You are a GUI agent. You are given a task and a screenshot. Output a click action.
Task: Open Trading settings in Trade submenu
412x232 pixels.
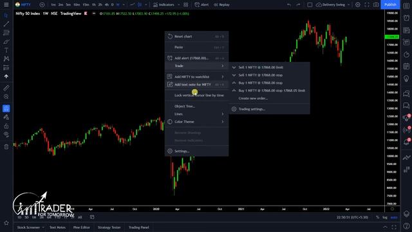tap(269, 109)
